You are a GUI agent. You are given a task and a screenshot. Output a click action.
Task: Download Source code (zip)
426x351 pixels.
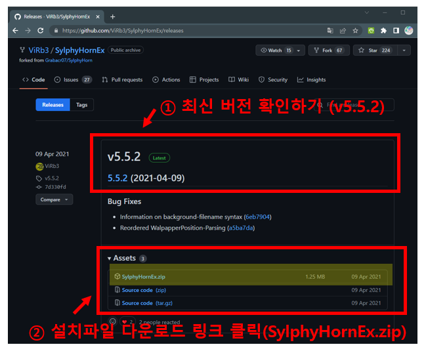coord(144,290)
